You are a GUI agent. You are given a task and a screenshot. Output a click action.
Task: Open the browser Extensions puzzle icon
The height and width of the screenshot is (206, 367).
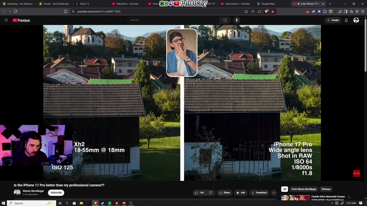(x=325, y=11)
